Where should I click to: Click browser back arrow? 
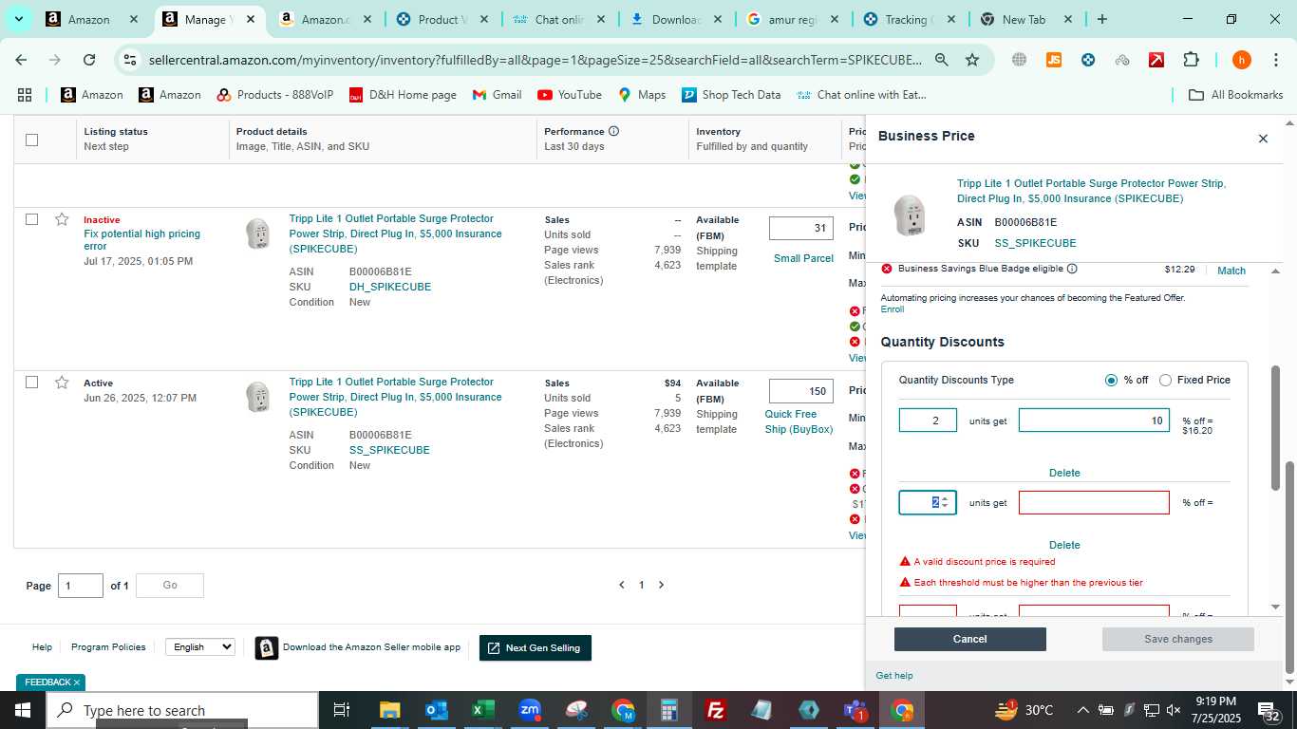point(21,60)
